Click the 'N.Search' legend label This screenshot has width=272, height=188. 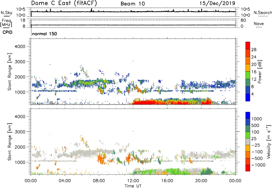point(262,13)
